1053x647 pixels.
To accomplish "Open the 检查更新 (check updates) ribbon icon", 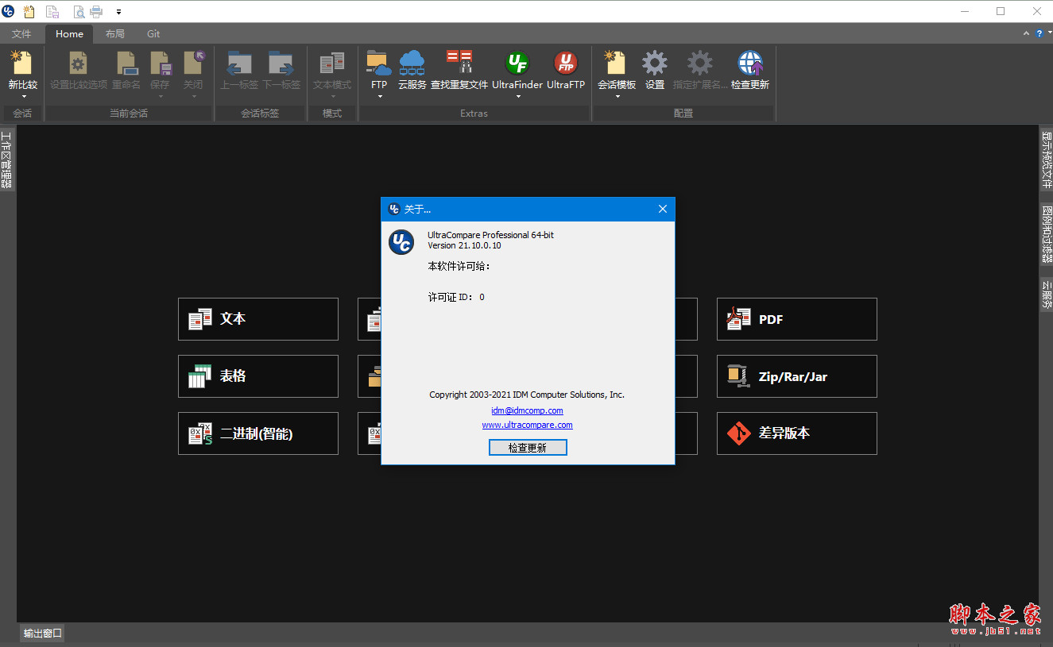I will (749, 70).
